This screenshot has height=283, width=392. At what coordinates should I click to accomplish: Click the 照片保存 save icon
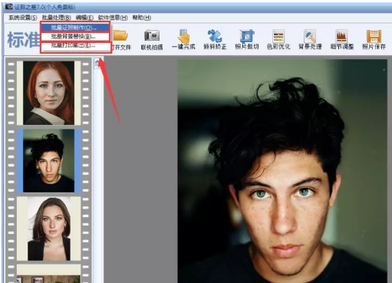coord(374,36)
